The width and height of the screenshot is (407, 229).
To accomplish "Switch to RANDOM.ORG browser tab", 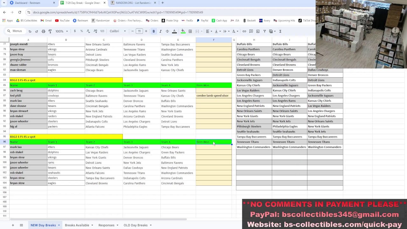I will (134, 3).
